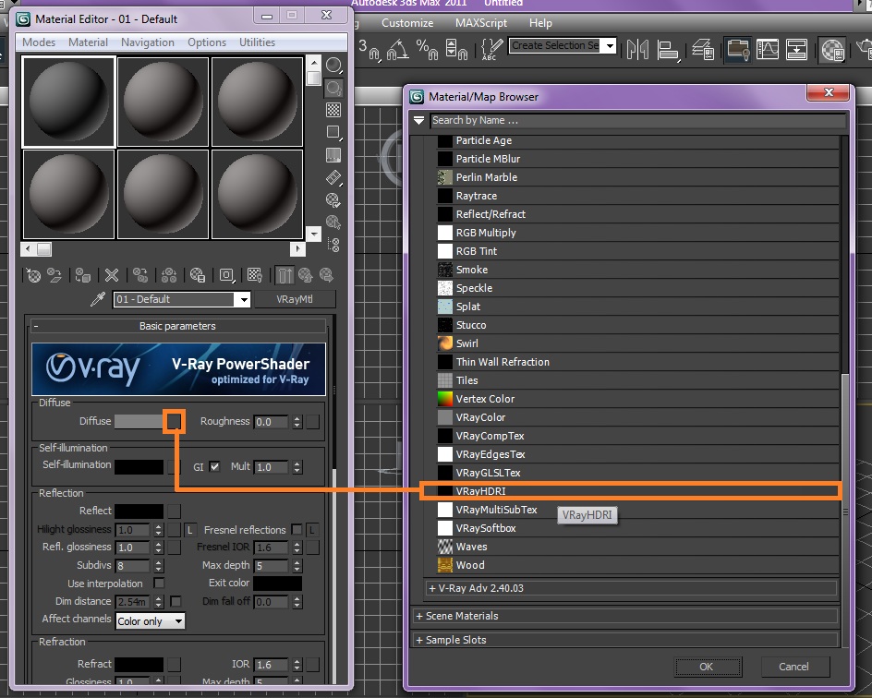Screen dimensions: 872x698
Task: Toggle the Backlight icon in Material Editor
Action: [x=333, y=88]
